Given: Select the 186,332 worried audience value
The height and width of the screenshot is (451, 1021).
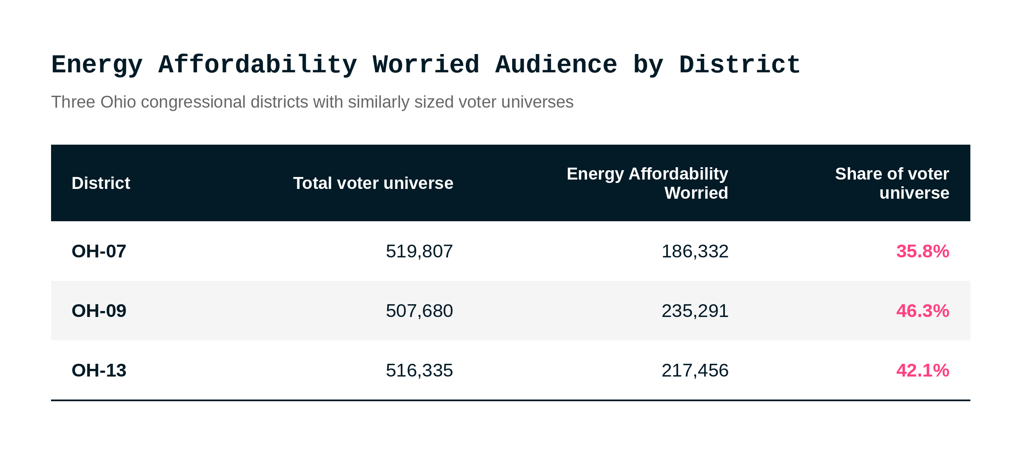Looking at the screenshot, I should coord(695,251).
